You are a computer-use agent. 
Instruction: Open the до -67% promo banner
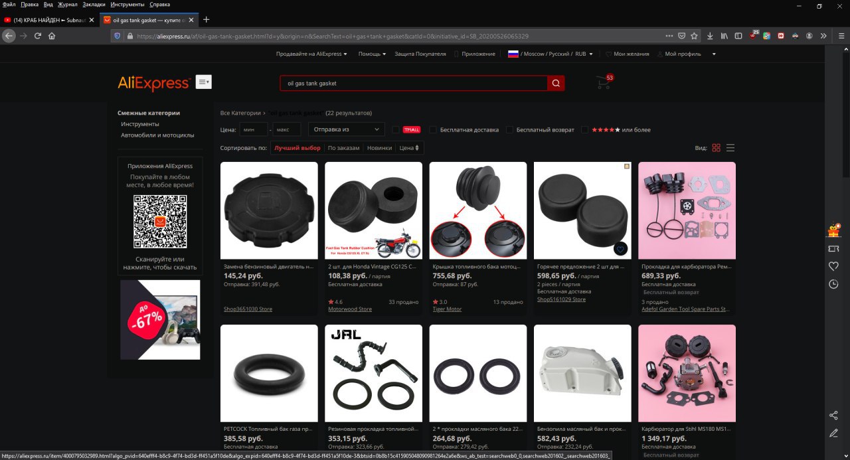[160, 319]
